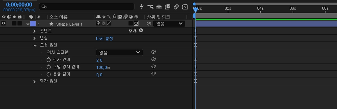
Task: Click the 02s mark on time ruler
Action: (x=228, y=8)
